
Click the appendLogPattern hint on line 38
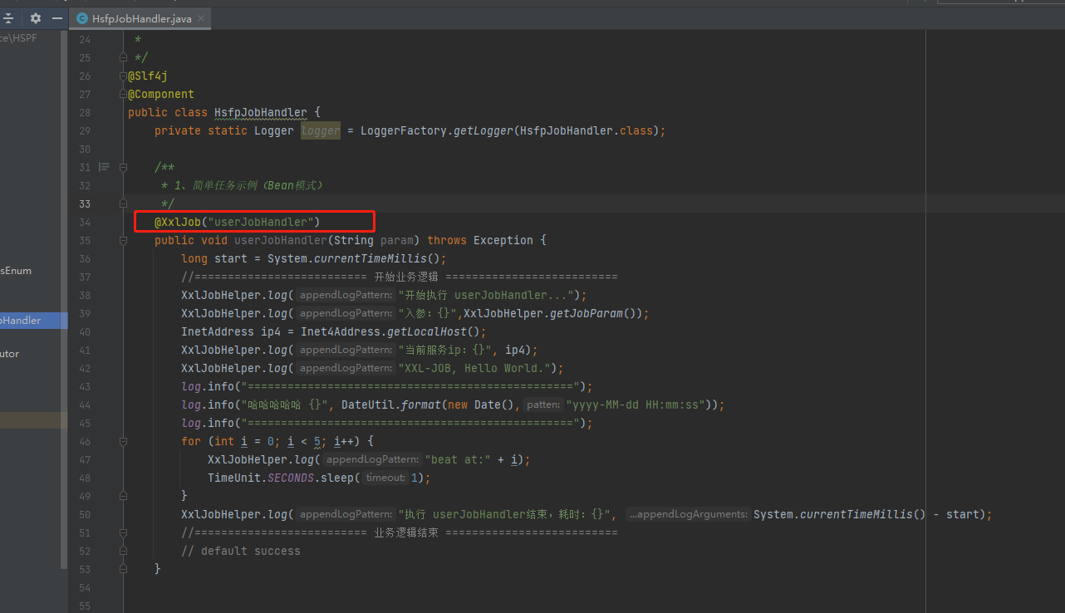click(346, 295)
